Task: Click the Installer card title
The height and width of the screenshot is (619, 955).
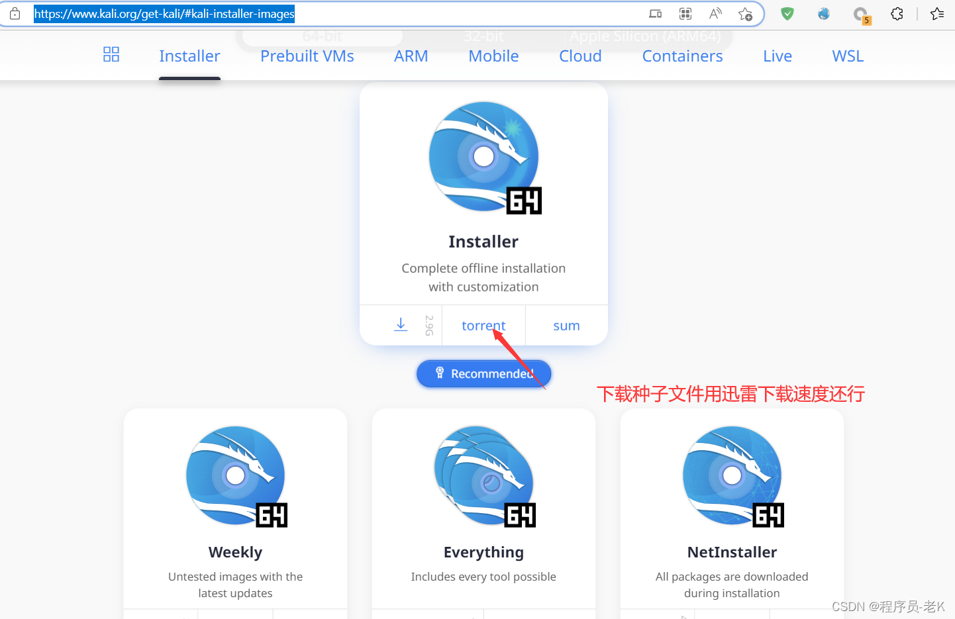Action: [x=483, y=242]
